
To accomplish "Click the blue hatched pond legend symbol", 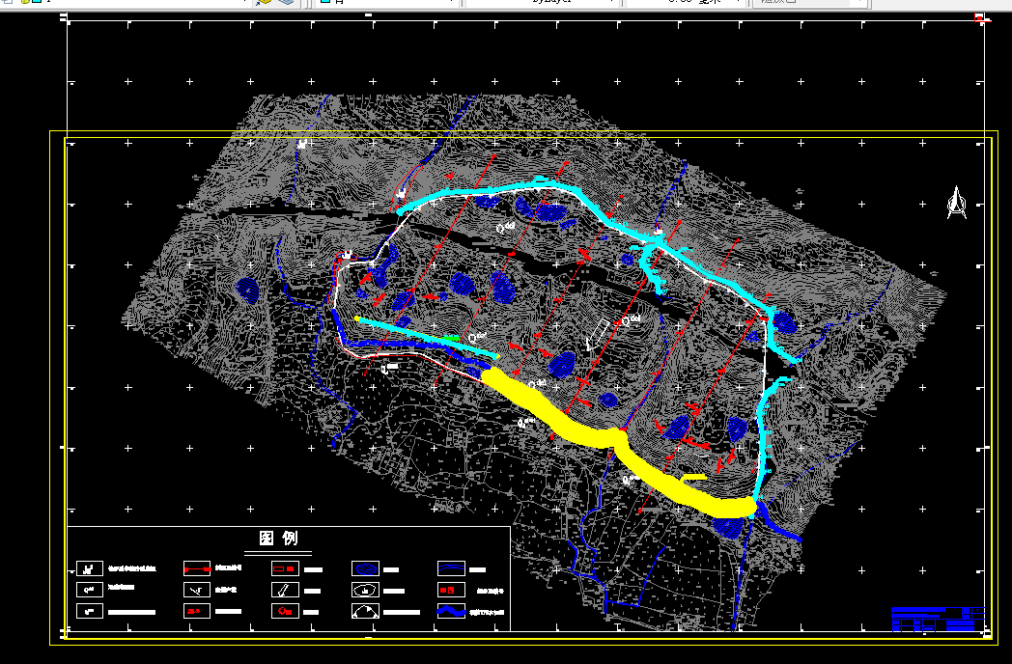I will click(x=365, y=569).
